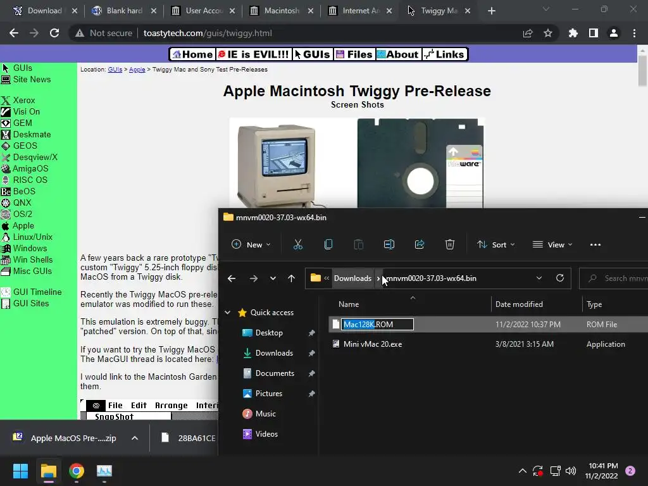Bookmark this page with the star icon

(x=547, y=33)
